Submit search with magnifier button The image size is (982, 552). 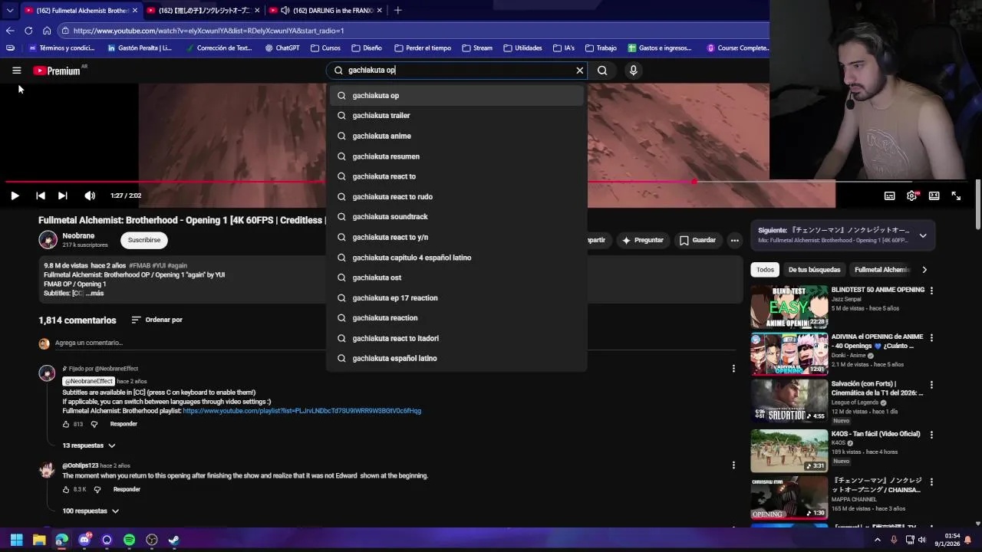602,71
